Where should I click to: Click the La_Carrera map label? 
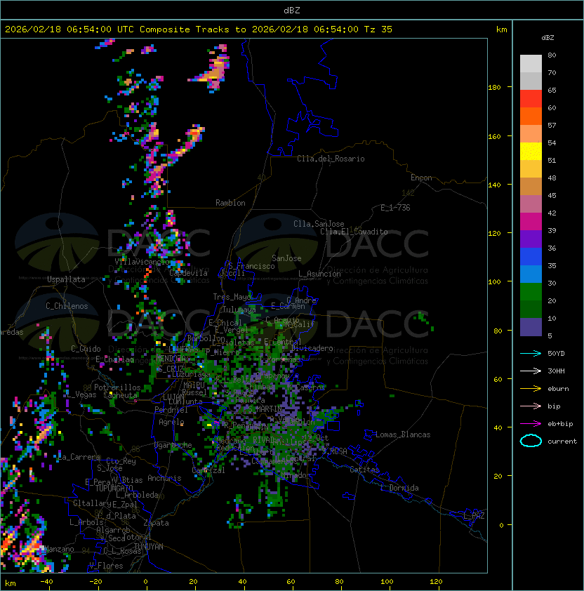79,457
